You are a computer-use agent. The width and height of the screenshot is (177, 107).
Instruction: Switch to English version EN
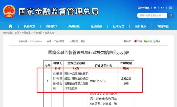(163, 8)
